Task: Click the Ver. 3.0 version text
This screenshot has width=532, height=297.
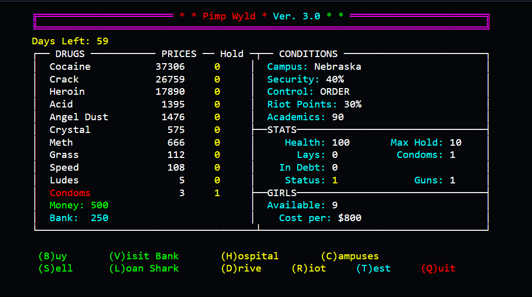Action: pyautogui.click(x=297, y=16)
